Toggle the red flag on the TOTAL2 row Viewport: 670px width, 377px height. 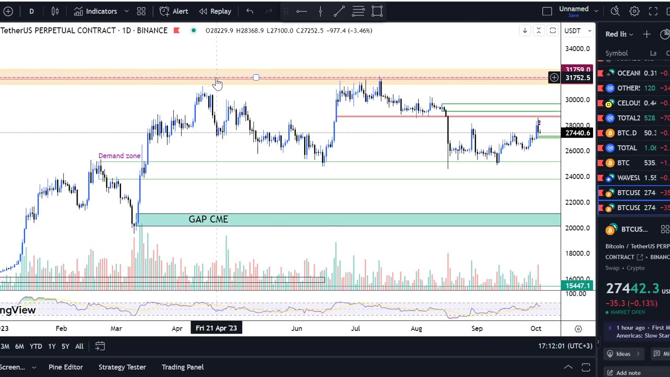pyautogui.click(x=601, y=118)
